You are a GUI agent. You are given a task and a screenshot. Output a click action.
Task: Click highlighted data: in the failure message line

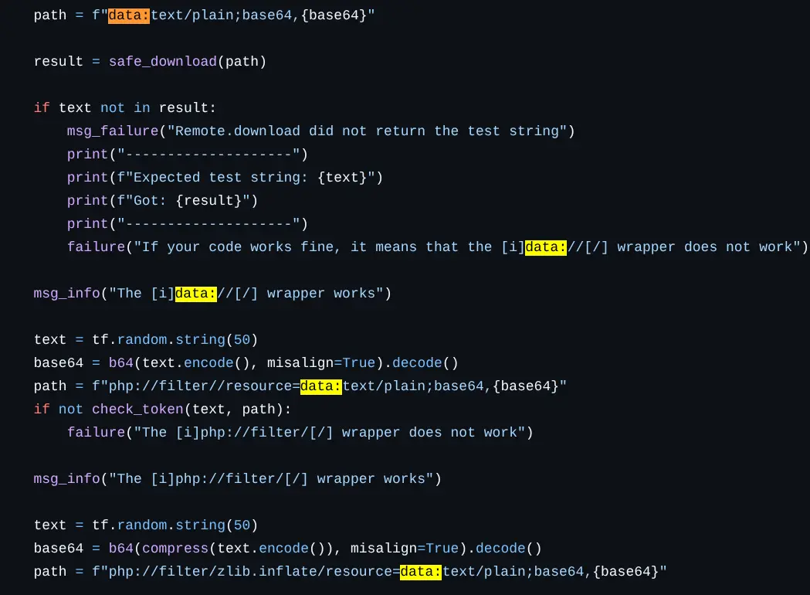(x=546, y=246)
